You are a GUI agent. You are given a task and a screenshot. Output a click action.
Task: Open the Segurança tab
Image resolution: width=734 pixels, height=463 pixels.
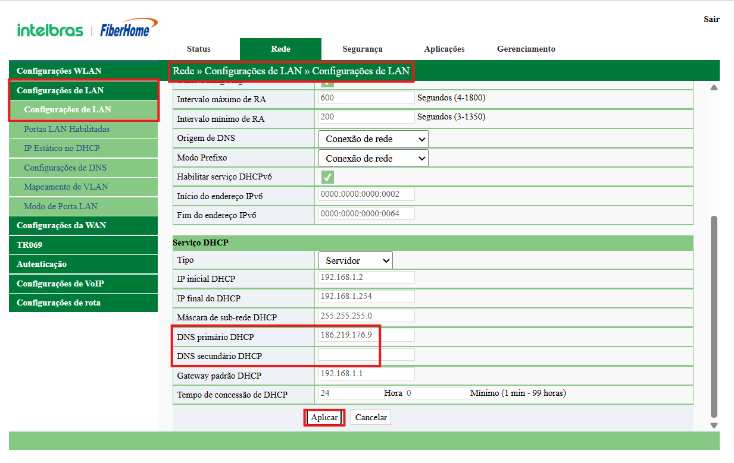pos(362,49)
